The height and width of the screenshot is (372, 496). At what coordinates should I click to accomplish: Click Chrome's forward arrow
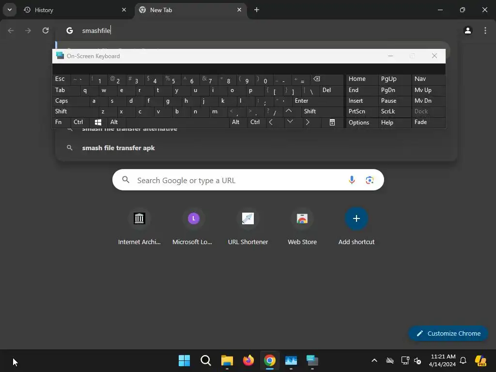(28, 31)
